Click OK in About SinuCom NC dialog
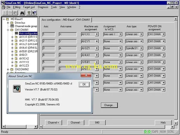This screenshot has height=135, width=180. 84,85
